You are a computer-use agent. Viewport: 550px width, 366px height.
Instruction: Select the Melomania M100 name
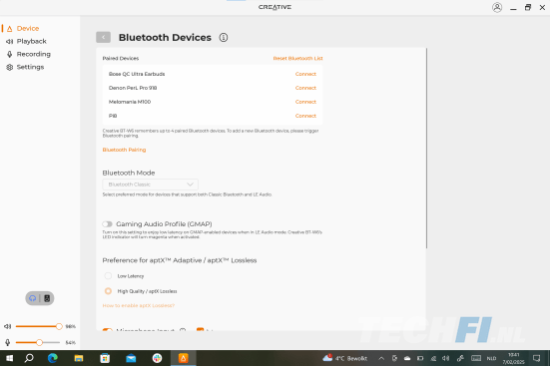130,102
